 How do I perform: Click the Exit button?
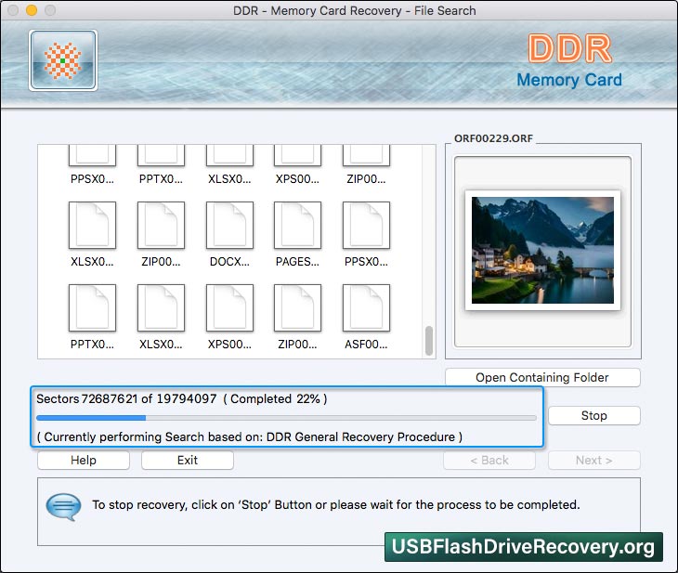188,460
